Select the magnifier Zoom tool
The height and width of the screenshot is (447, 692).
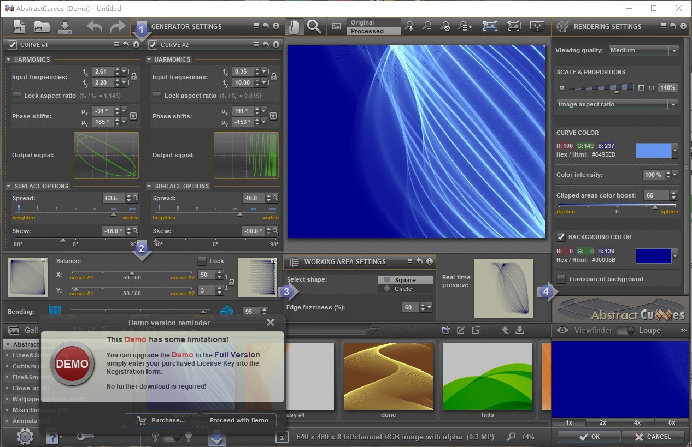click(314, 27)
